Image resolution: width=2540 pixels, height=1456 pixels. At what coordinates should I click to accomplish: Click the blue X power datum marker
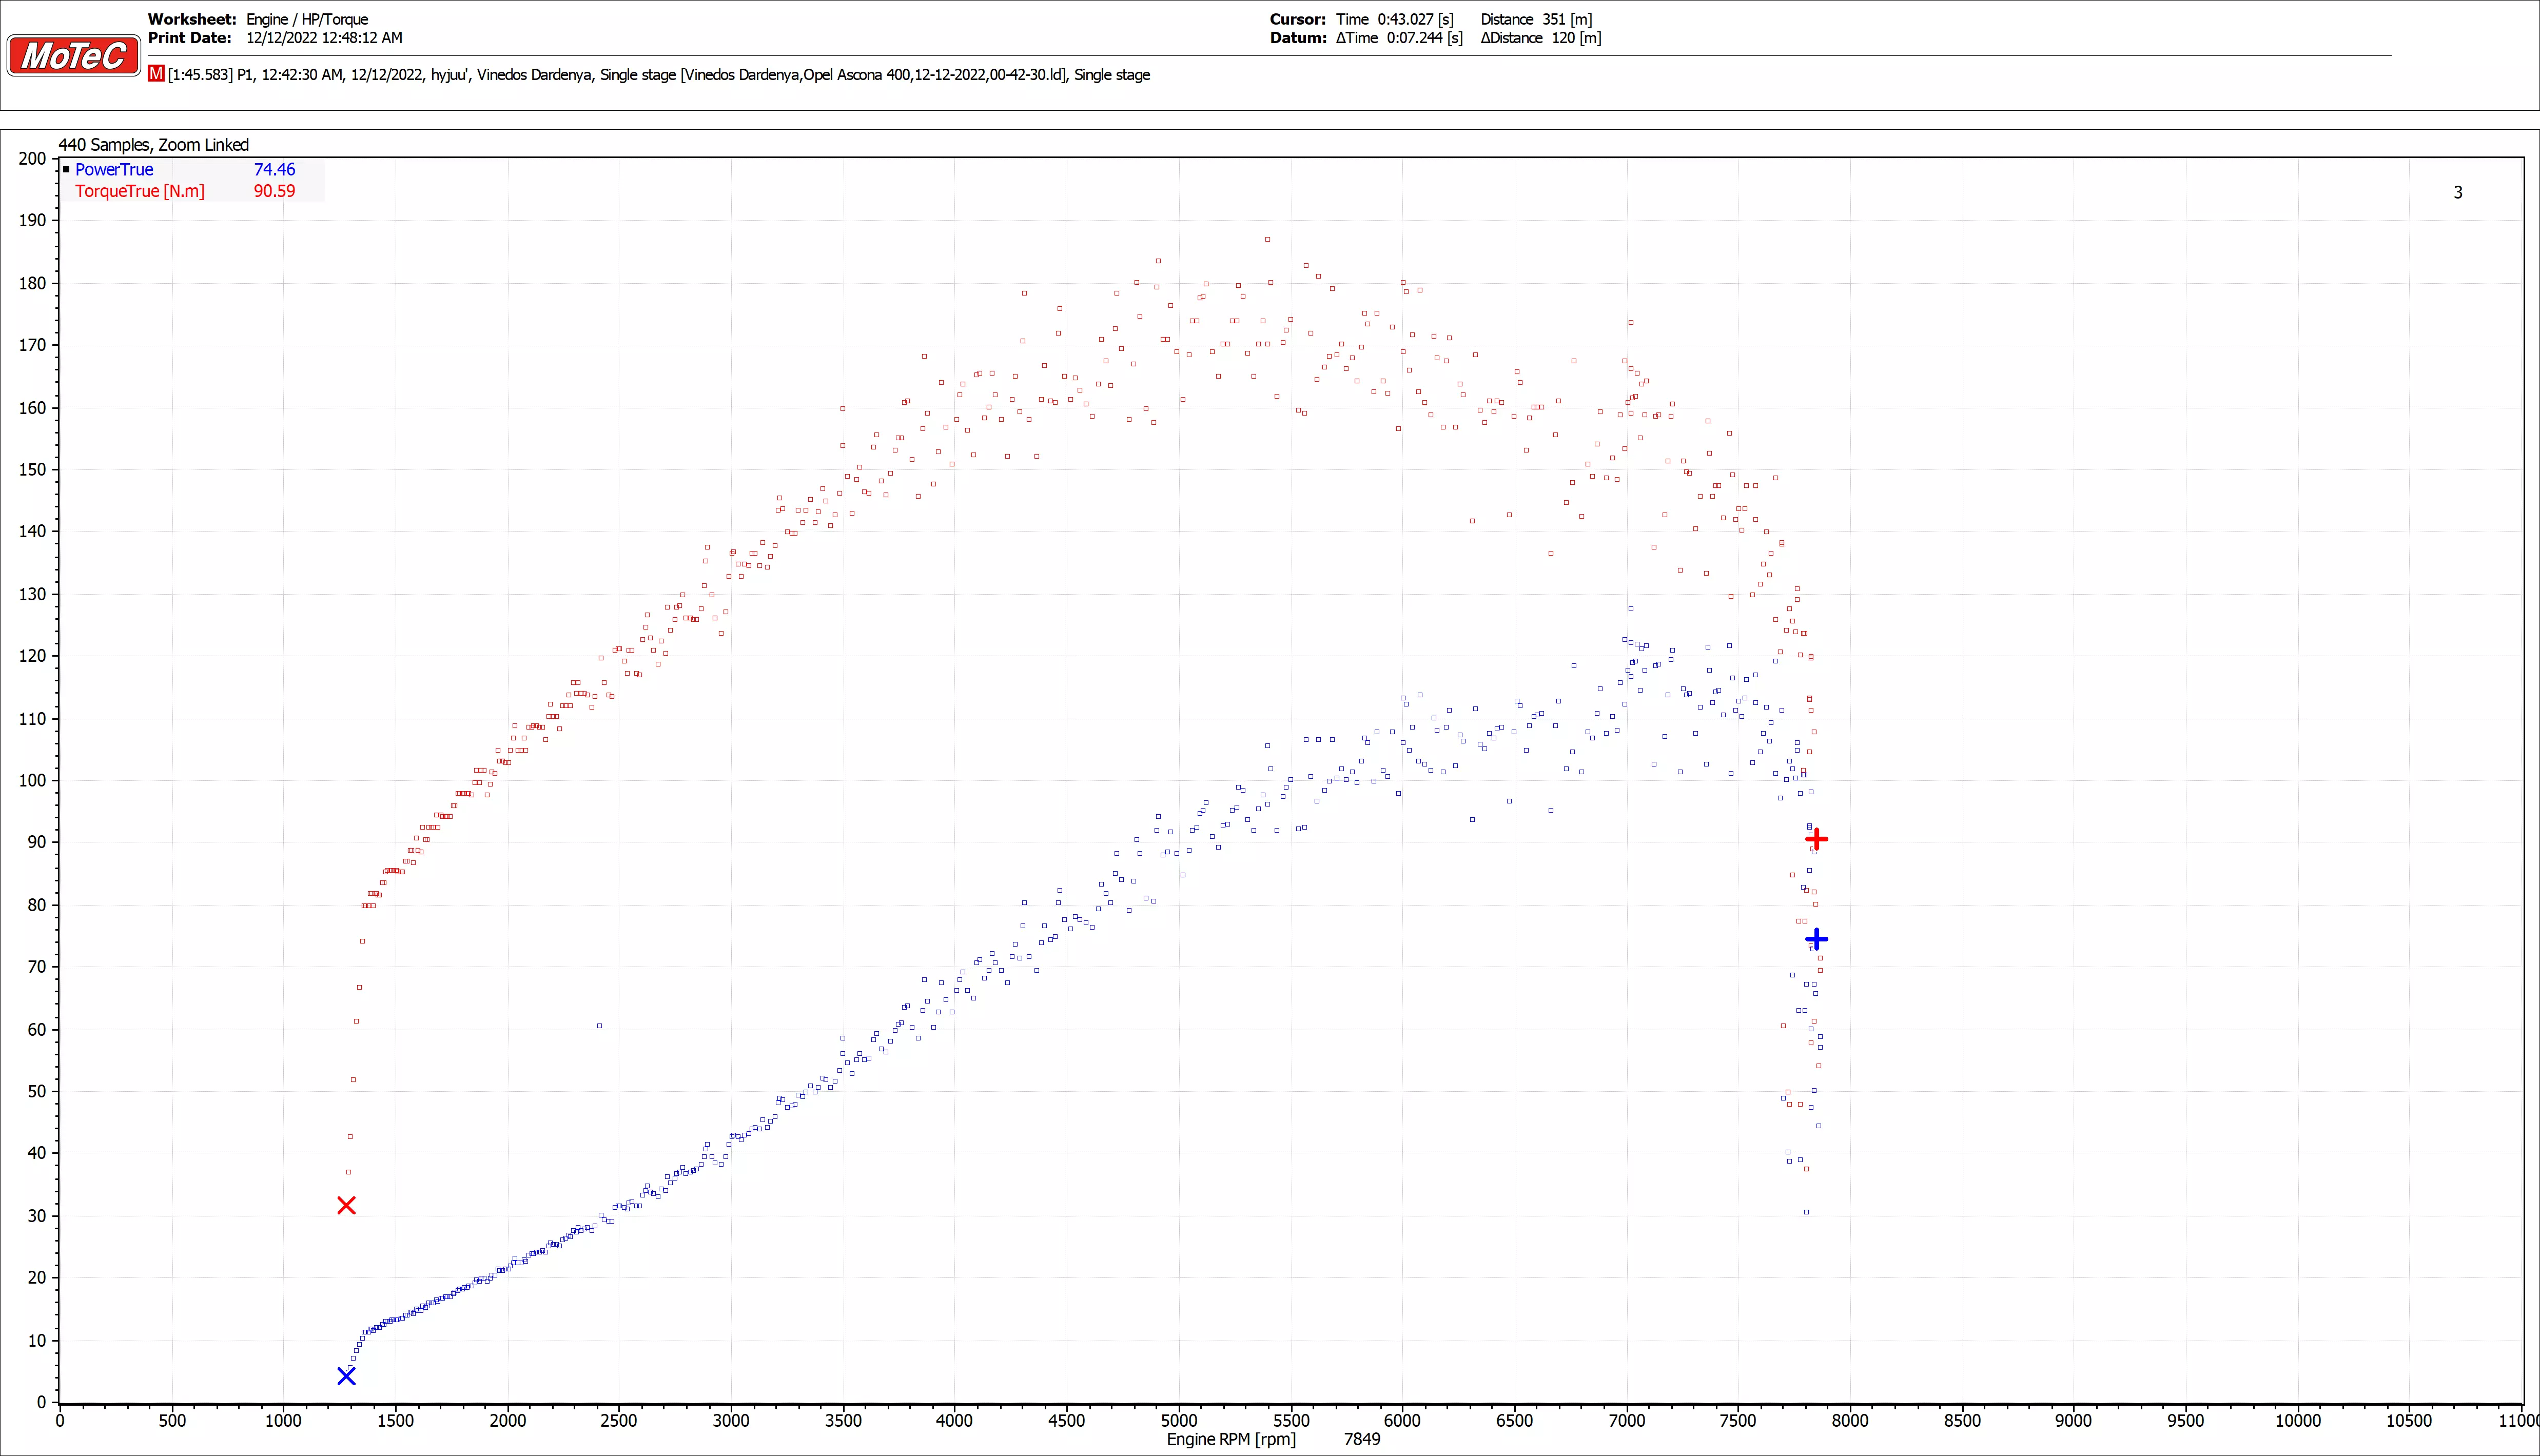tap(346, 1377)
